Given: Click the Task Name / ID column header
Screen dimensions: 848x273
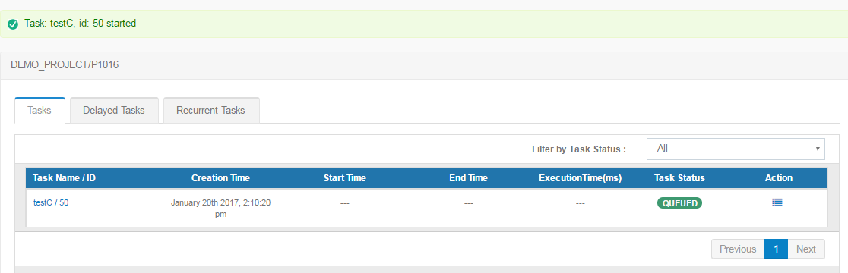Looking at the screenshot, I should click(65, 178).
